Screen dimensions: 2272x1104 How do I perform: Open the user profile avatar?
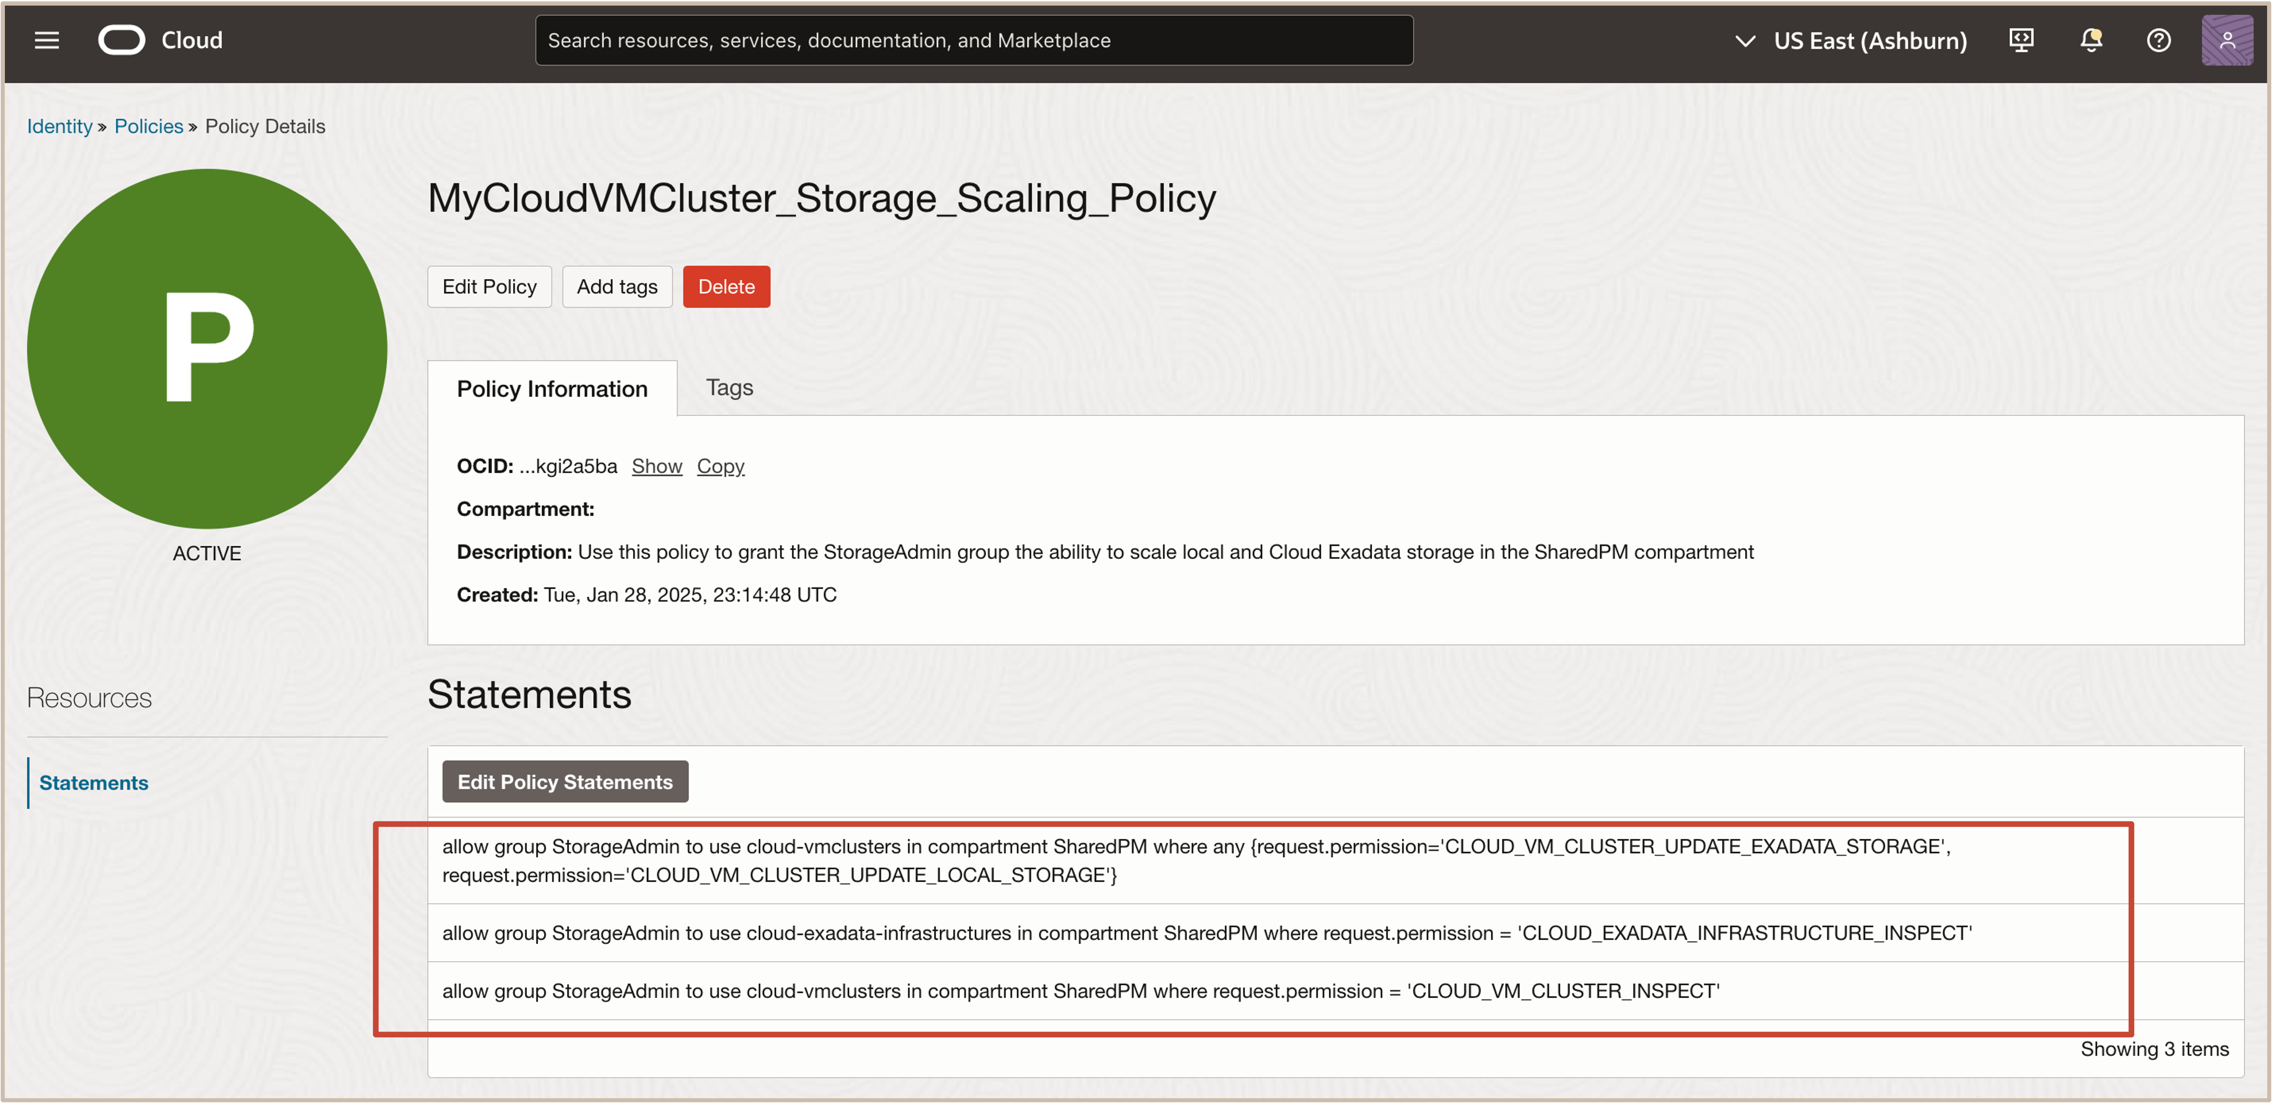[2226, 40]
